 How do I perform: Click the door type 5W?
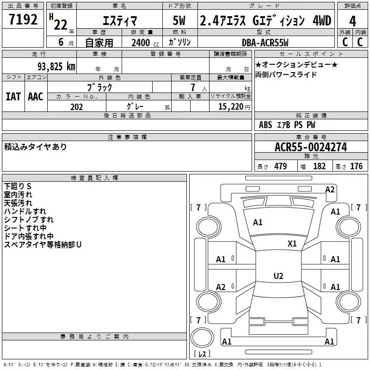(x=179, y=20)
